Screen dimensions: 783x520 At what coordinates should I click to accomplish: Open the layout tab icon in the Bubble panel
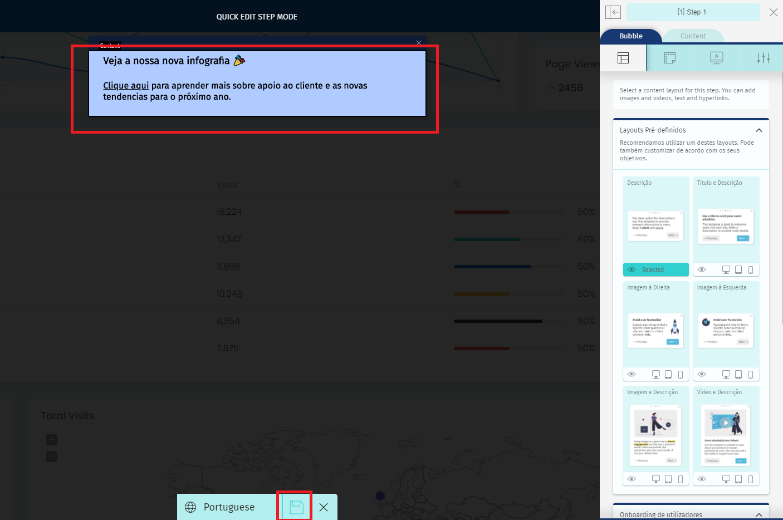[x=623, y=58]
